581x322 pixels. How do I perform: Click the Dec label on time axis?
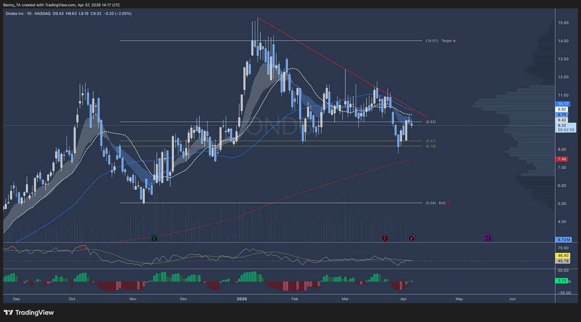183,299
